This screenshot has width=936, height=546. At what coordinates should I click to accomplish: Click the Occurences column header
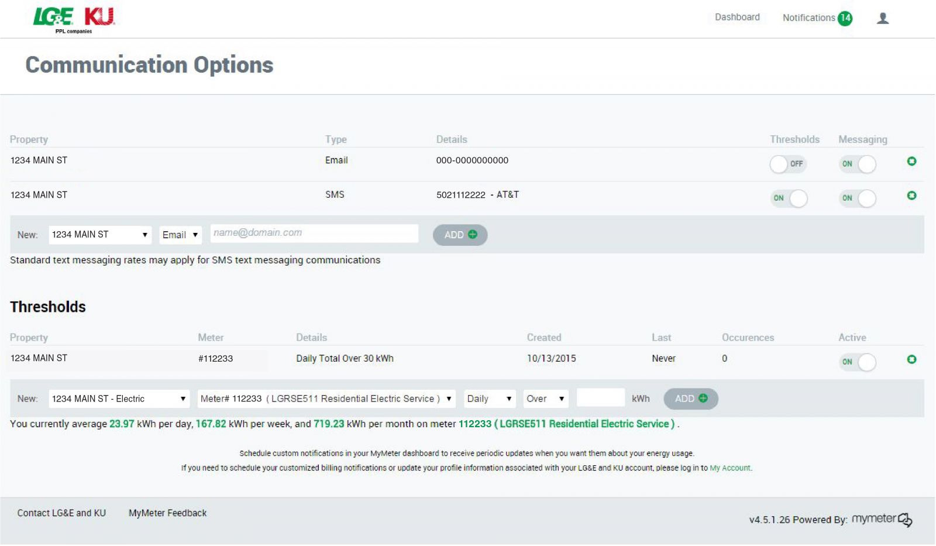point(748,338)
